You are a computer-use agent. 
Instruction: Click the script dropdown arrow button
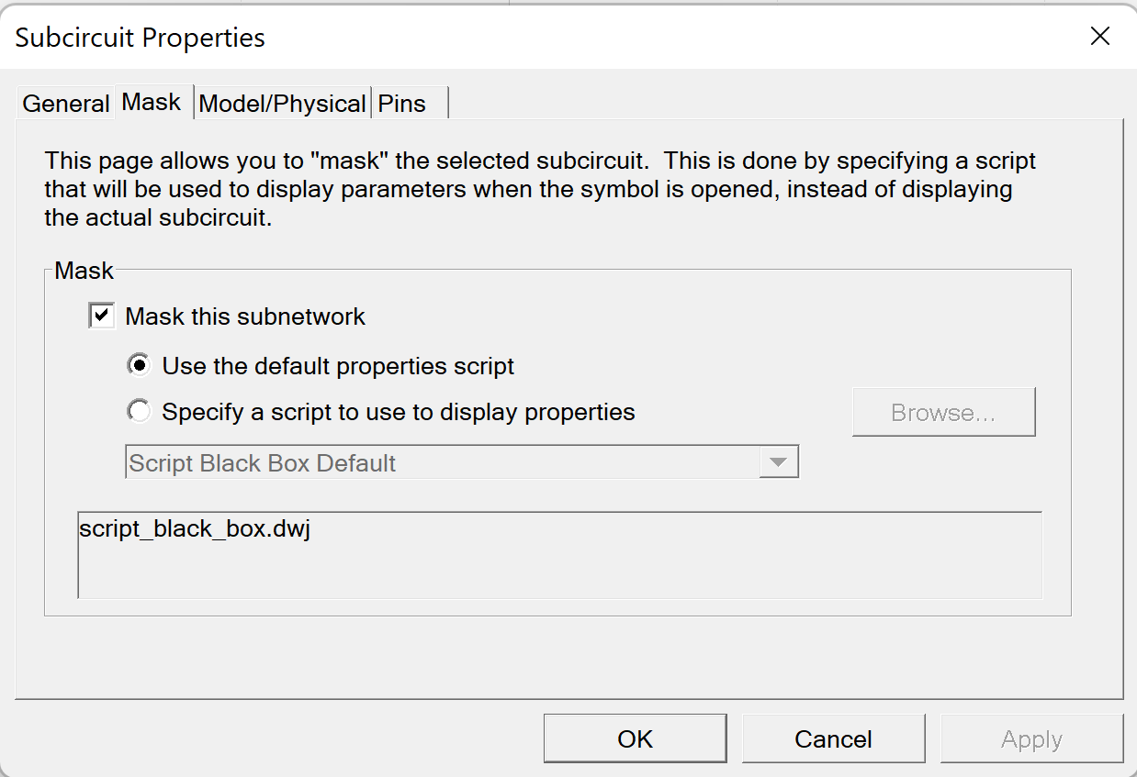[x=779, y=462]
